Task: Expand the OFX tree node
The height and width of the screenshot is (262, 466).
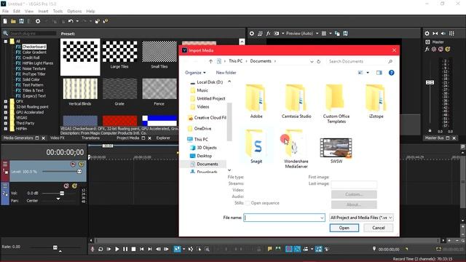Action: 6,101
